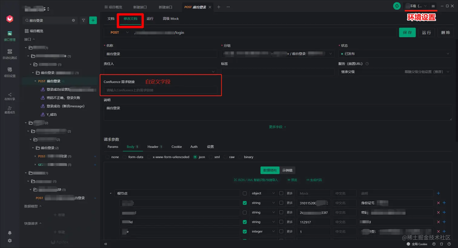This screenshot has width=458, height=248.
Task: Click the 更多字段 link
Action: point(277,127)
